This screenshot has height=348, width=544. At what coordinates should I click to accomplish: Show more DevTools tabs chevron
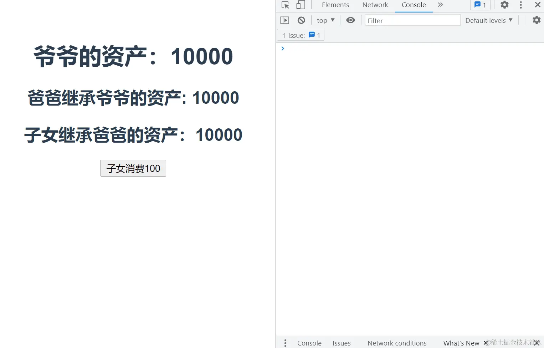point(440,5)
